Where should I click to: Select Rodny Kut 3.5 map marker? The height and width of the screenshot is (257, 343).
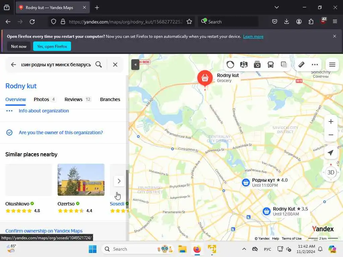266,211
